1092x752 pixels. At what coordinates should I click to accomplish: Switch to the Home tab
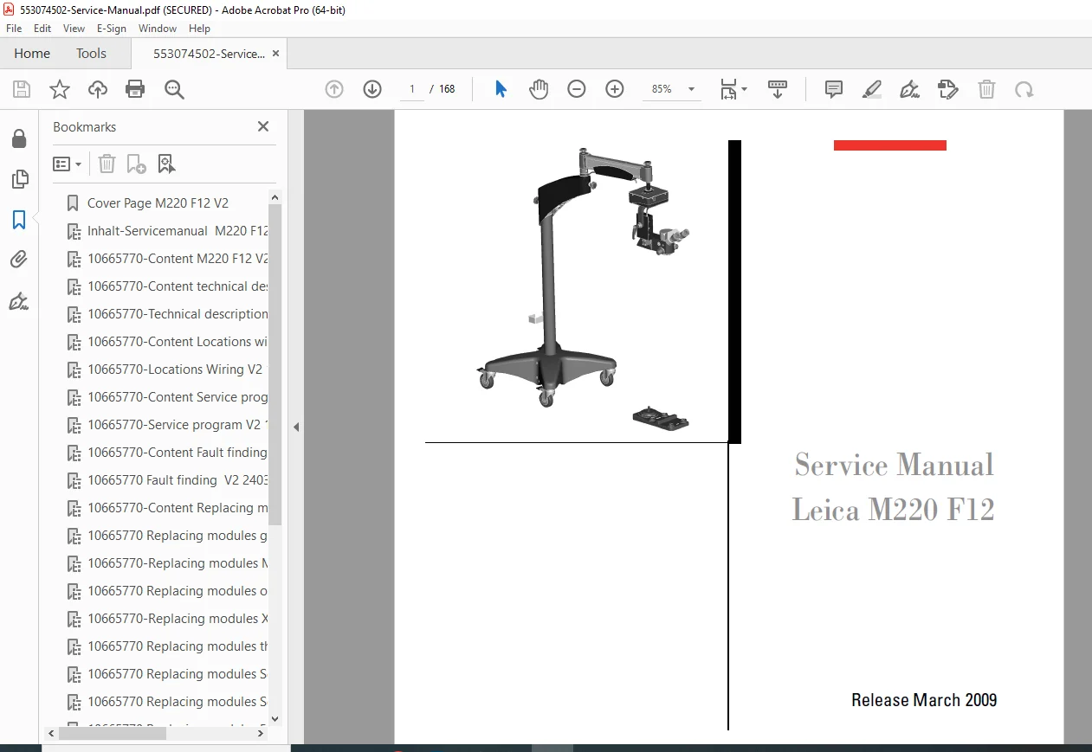[32, 53]
